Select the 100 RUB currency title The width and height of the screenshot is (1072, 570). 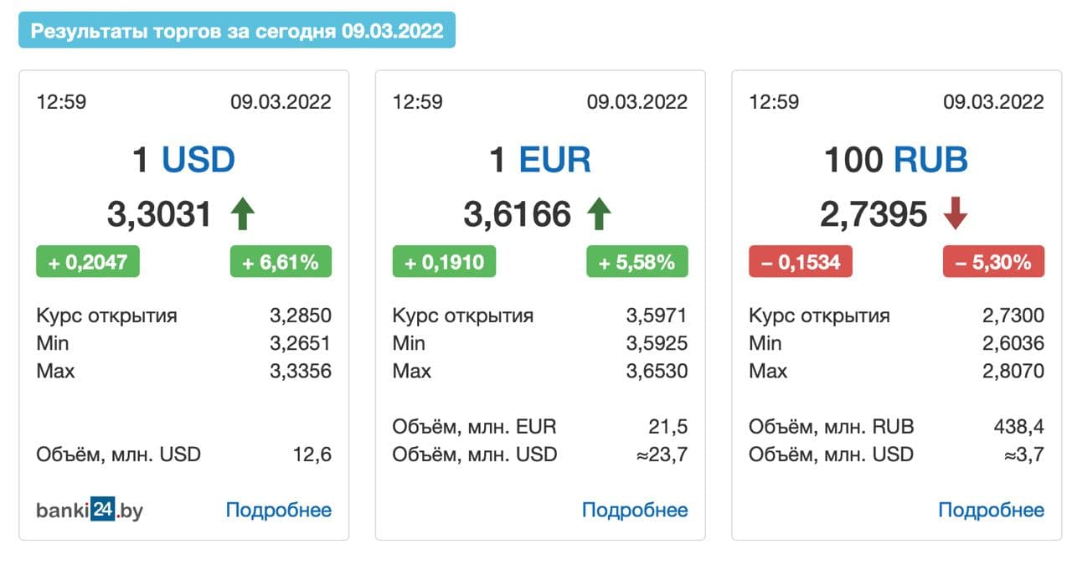(x=896, y=159)
